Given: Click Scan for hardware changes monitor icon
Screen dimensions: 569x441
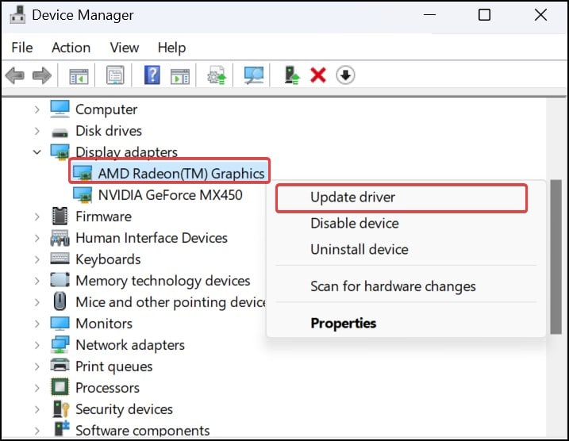Looking at the screenshot, I should click(x=254, y=75).
